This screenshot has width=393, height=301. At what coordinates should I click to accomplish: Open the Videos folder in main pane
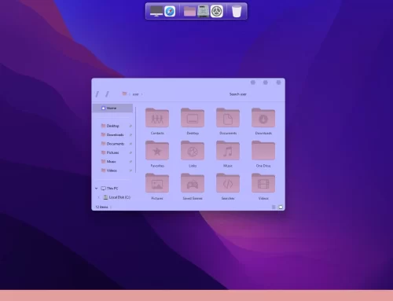pos(263,186)
